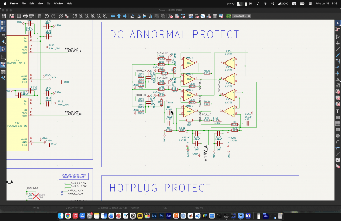Zoom to fit the page
Screen dimensions: 341x221
[93, 16]
